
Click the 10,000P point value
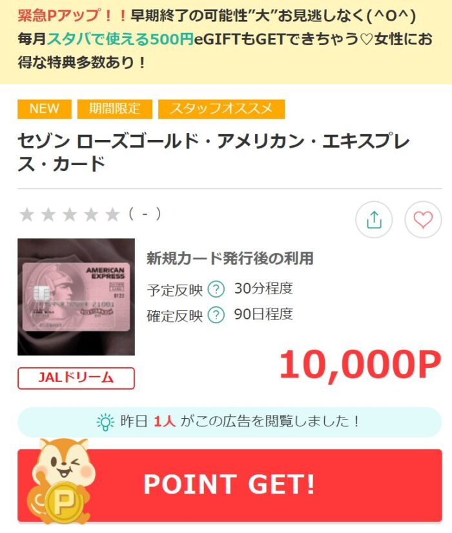click(360, 365)
